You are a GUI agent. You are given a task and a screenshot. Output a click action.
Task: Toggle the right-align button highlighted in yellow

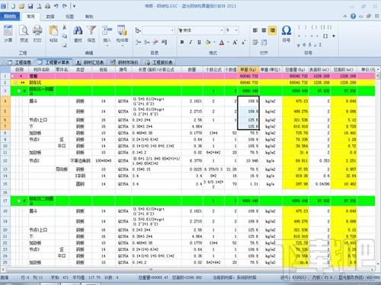pyautogui.click(x=272, y=30)
